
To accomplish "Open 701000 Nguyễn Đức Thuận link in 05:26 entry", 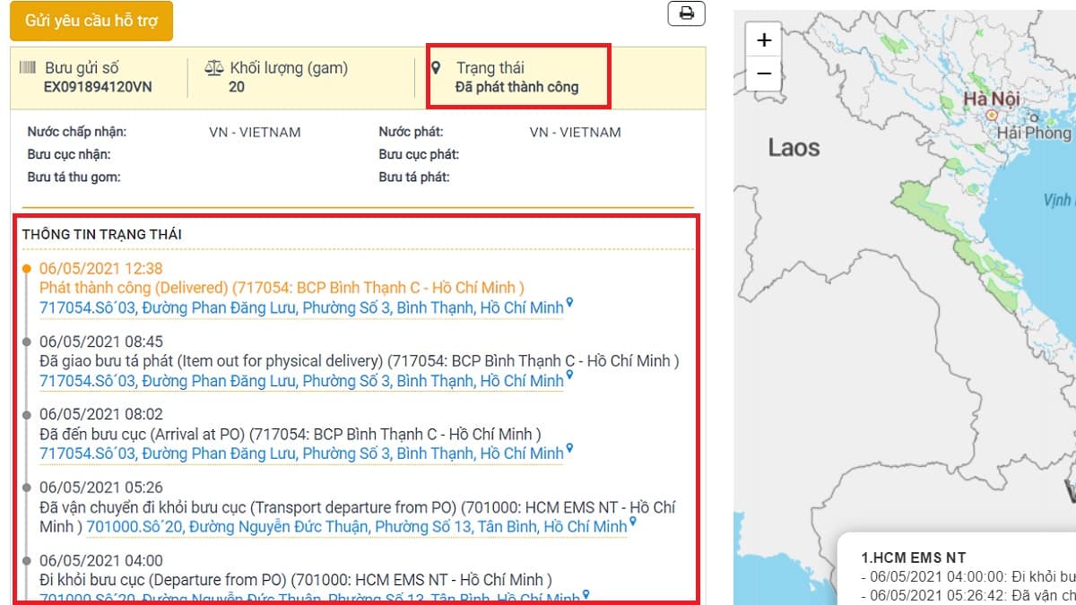I will pos(357,526).
